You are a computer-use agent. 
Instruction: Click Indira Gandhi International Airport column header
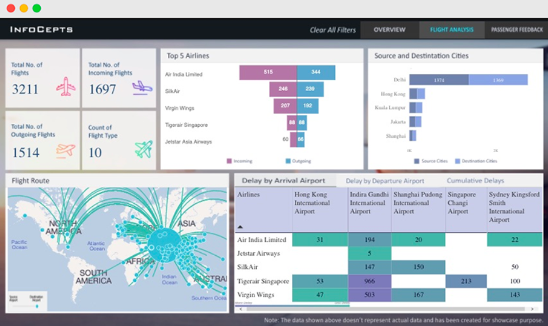370,210
